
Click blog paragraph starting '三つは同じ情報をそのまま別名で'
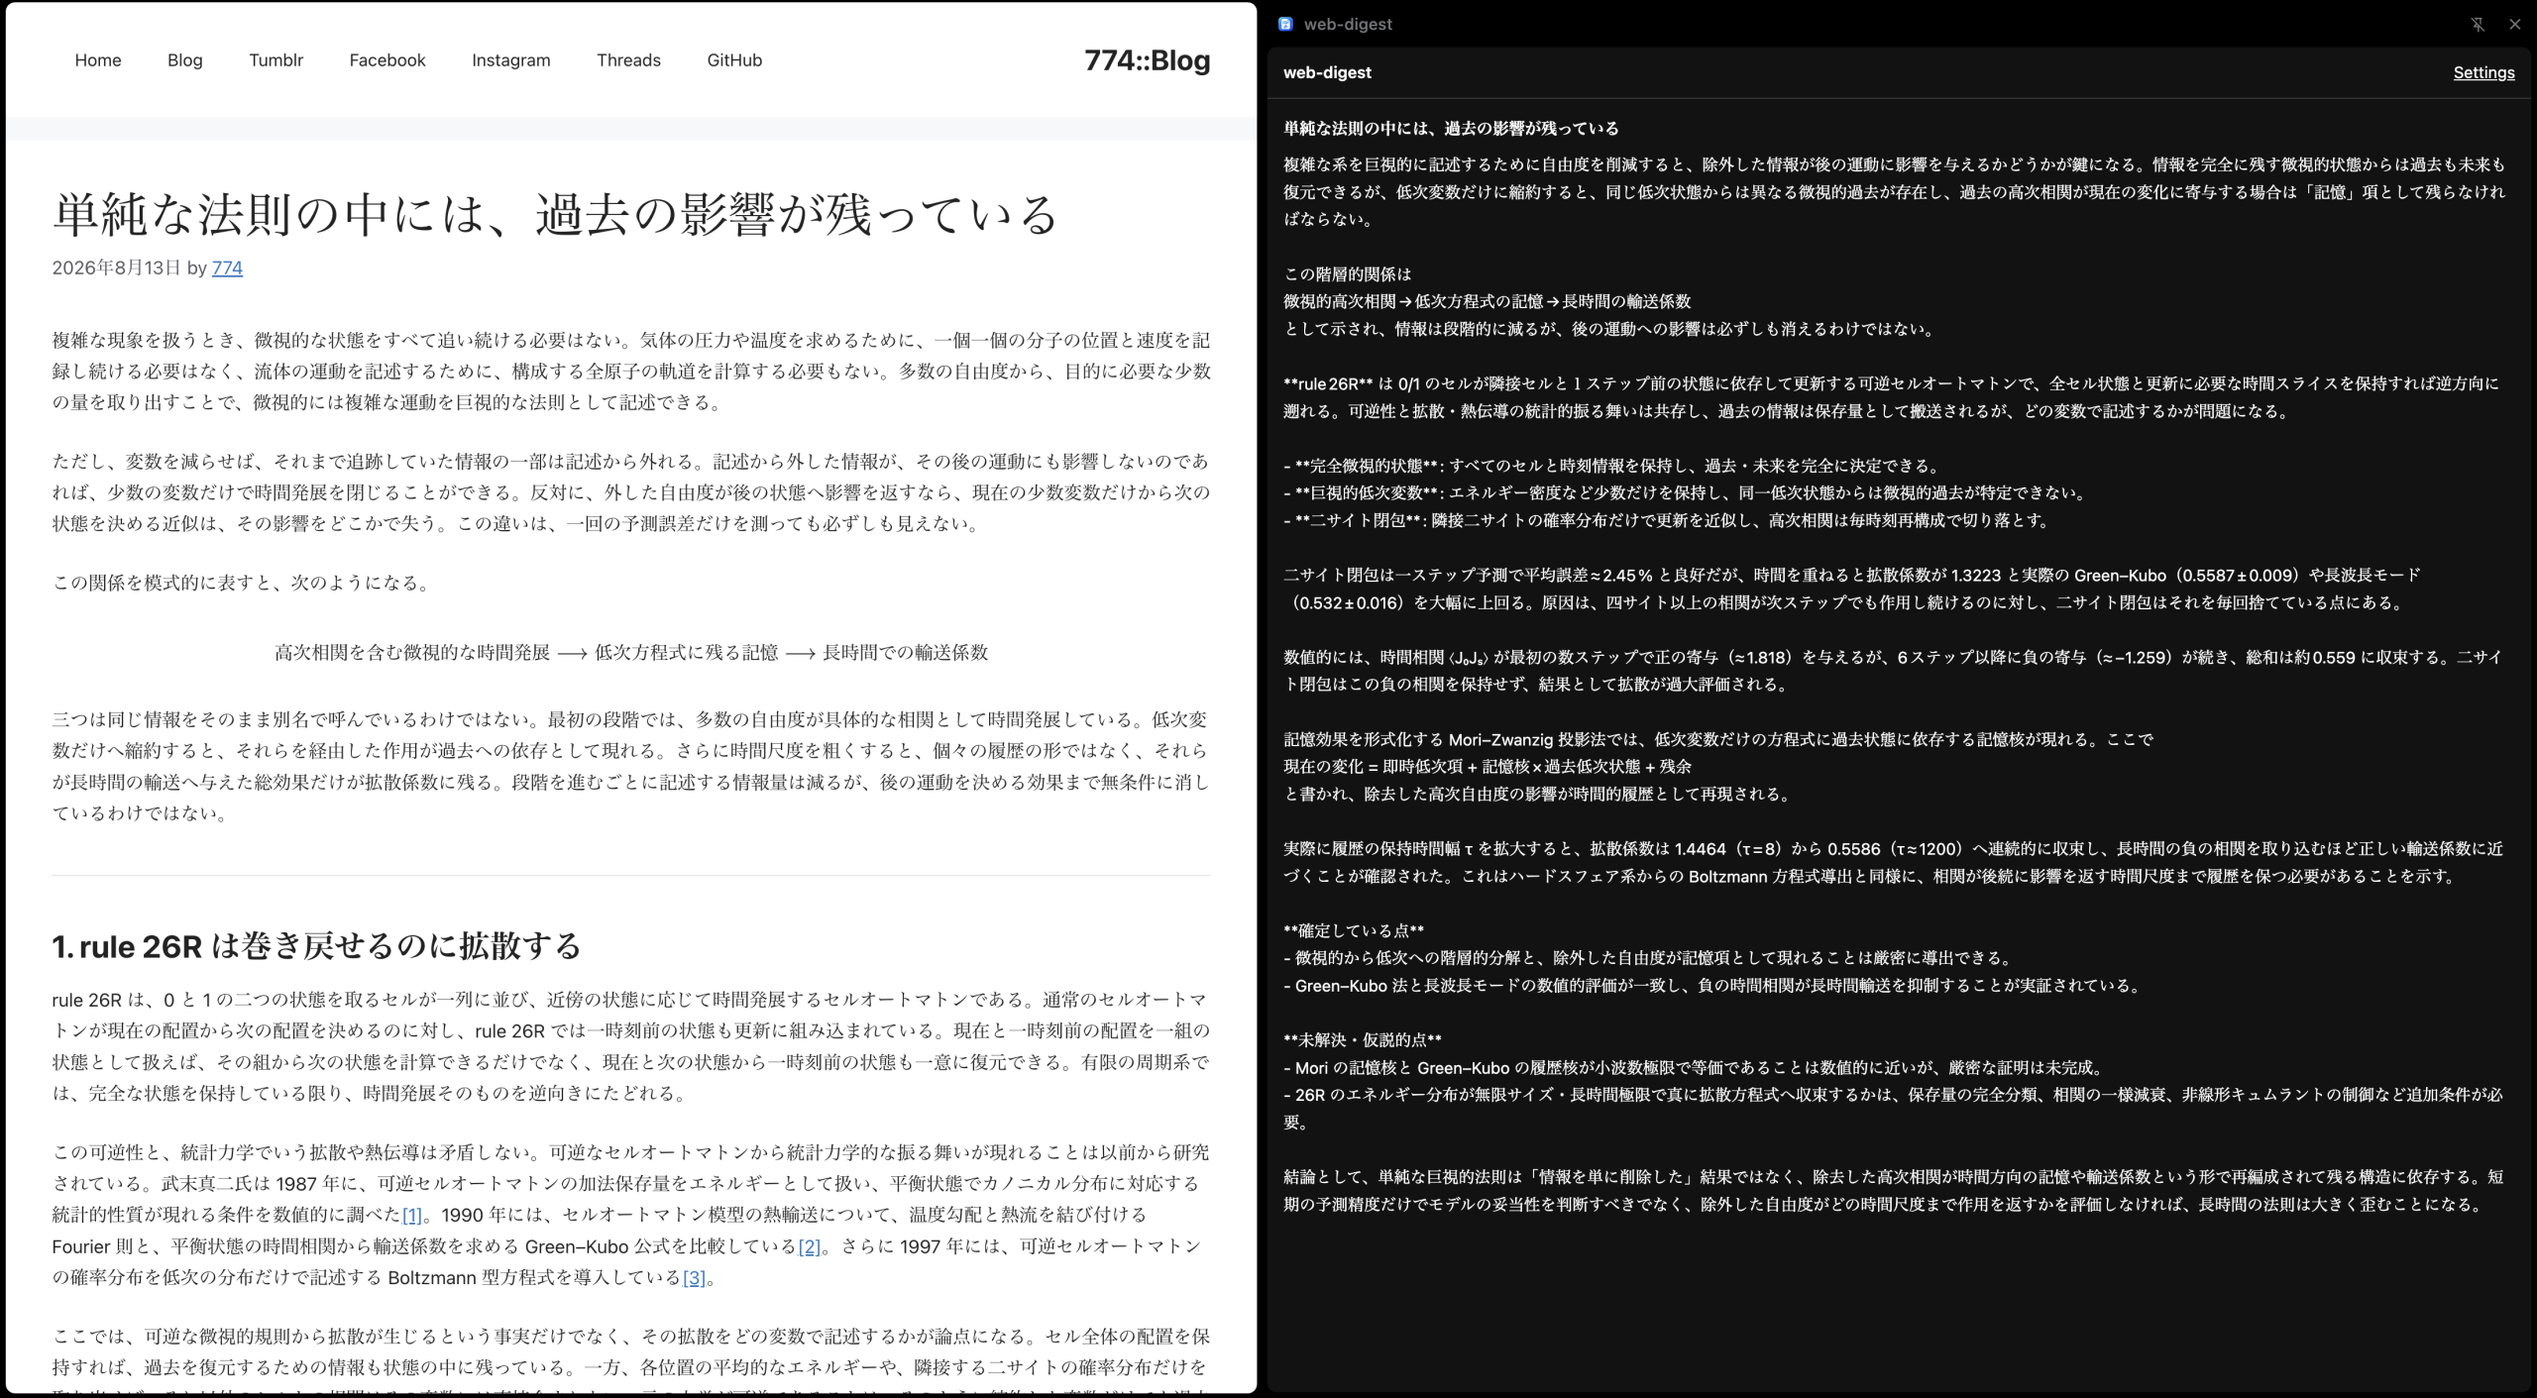point(631,767)
